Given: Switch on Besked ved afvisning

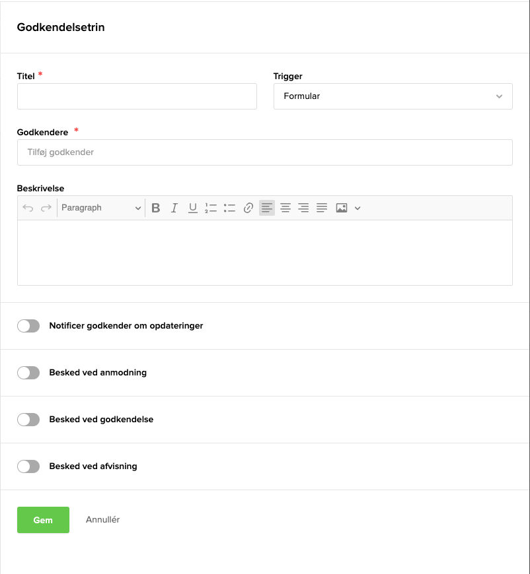Looking at the screenshot, I should point(28,466).
